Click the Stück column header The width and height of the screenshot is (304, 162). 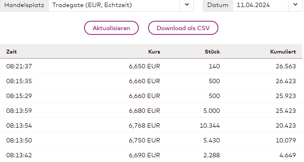tap(212, 52)
